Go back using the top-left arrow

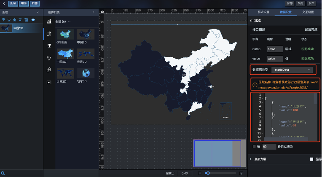point(4,3)
